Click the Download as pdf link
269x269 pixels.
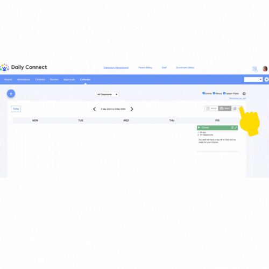237,98
